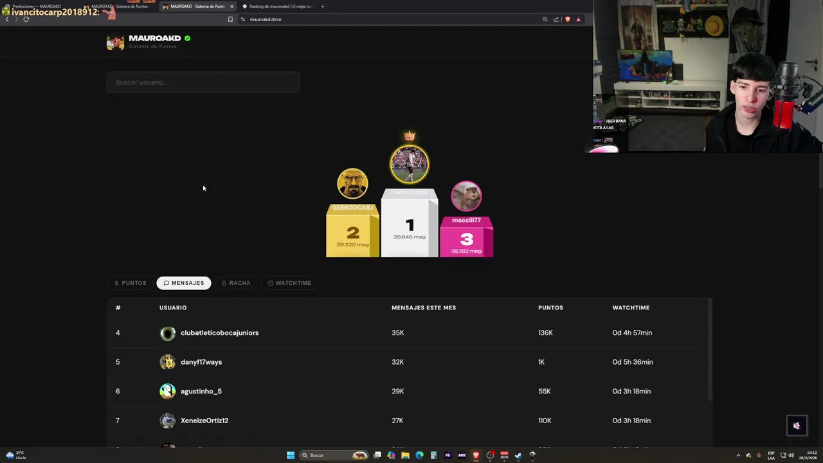This screenshot has width=823, height=463.
Task: Focus the Buscar usuario search field
Action: [x=203, y=82]
